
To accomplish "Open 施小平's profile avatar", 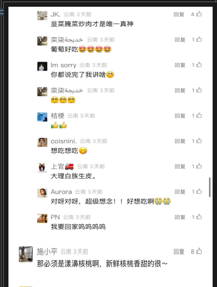I will (26, 254).
